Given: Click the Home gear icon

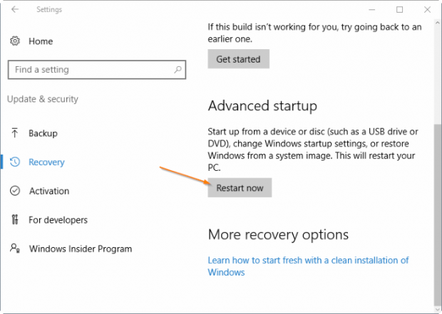Looking at the screenshot, I should pyautogui.click(x=15, y=42).
